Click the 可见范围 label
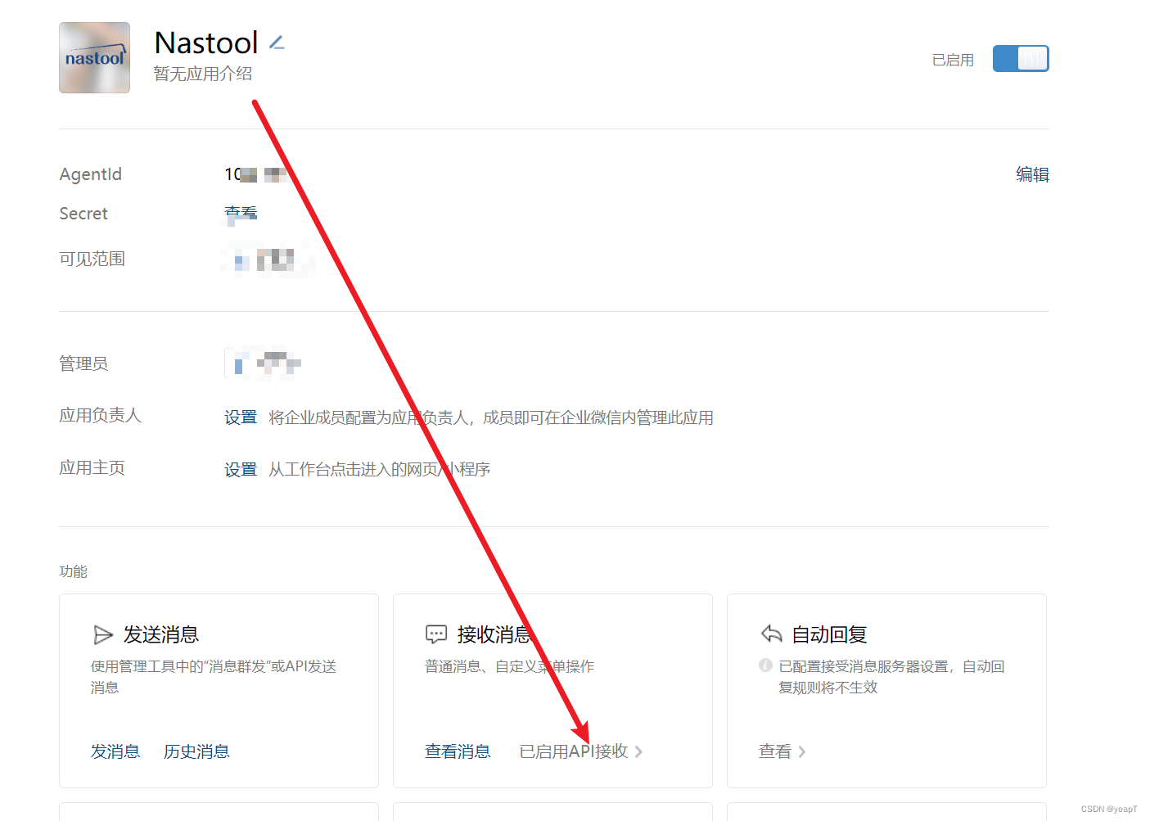Screen dimensions: 1150x821 coord(92,259)
